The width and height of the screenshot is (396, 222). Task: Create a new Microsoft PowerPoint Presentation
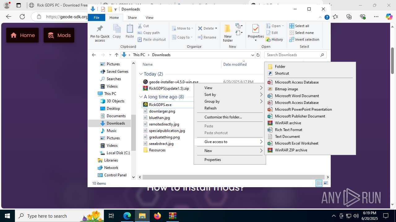(x=310, y=109)
